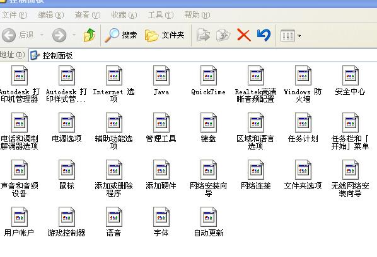Click the 搜索 search button
Image resolution: width=377 pixels, height=257 pixels.
pyautogui.click(x=121, y=35)
